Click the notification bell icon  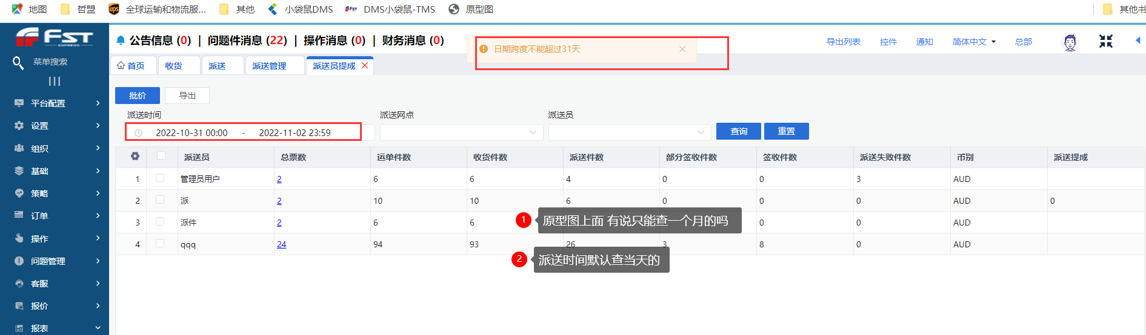pos(121,41)
